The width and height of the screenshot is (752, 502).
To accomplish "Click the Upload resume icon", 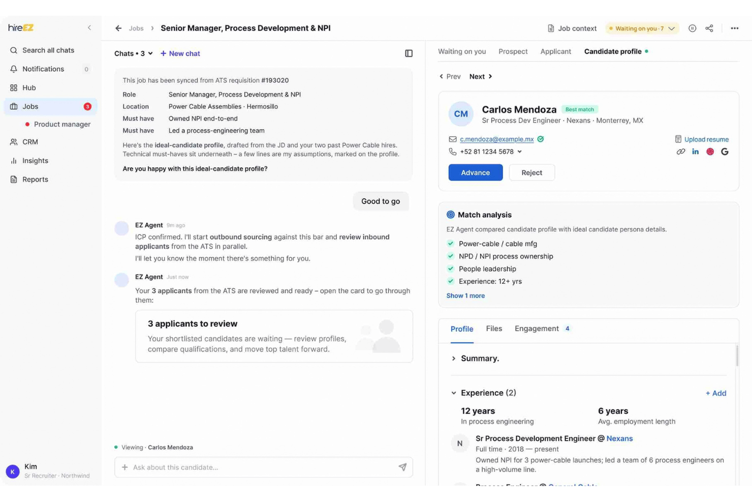I will (x=678, y=139).
